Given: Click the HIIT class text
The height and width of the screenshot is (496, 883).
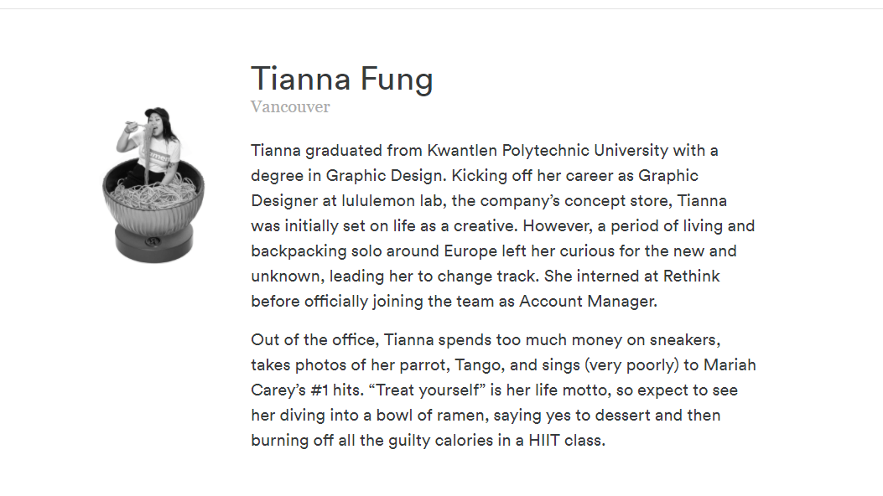Looking at the screenshot, I should (x=566, y=441).
